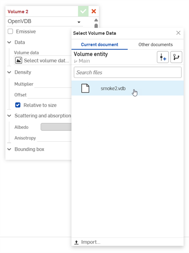Click the image icon in Volume data field
The height and width of the screenshot is (253, 189).
(19, 60)
